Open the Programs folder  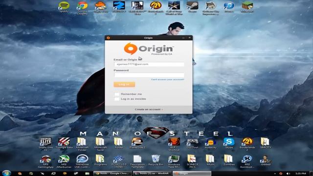(x=100, y=160)
